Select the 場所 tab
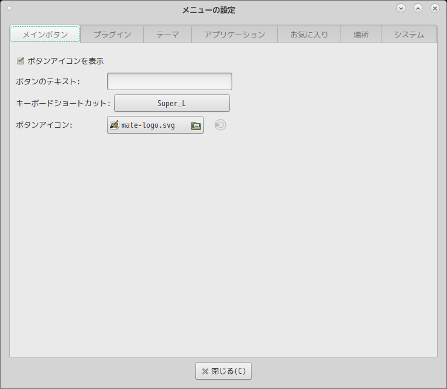 click(x=361, y=34)
